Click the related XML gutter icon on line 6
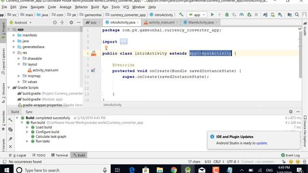 pyautogui.click(x=94, y=53)
